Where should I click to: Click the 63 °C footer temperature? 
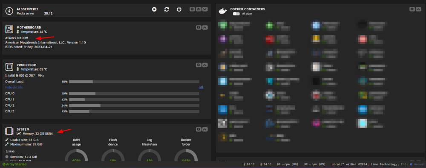coord(249,164)
